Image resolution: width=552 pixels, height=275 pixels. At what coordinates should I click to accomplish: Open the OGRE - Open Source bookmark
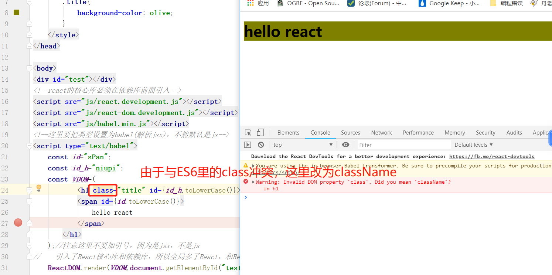308,3
